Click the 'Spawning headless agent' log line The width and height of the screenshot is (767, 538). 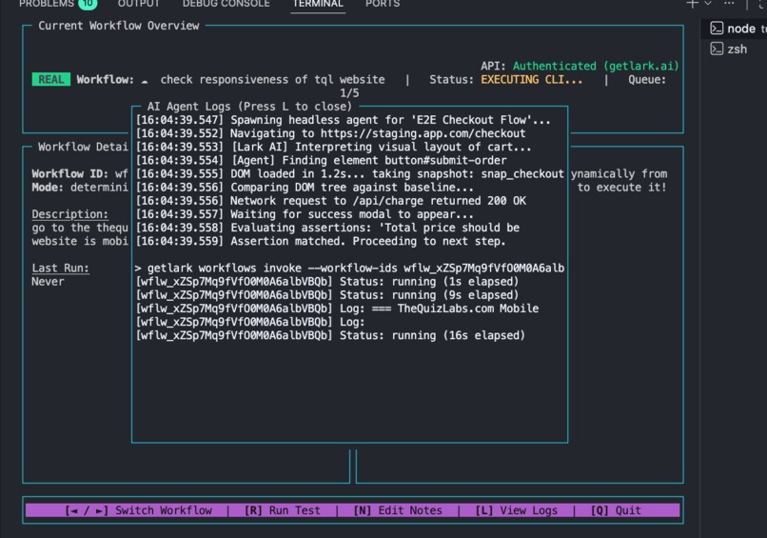click(x=344, y=120)
